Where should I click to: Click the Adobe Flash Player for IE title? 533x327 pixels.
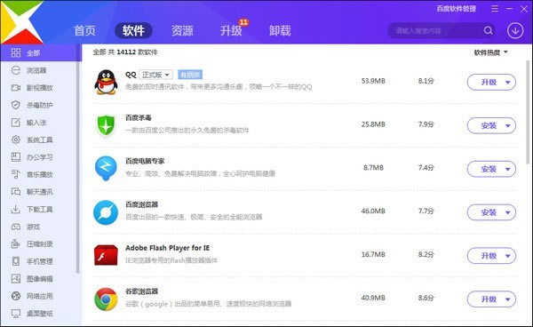click(168, 248)
